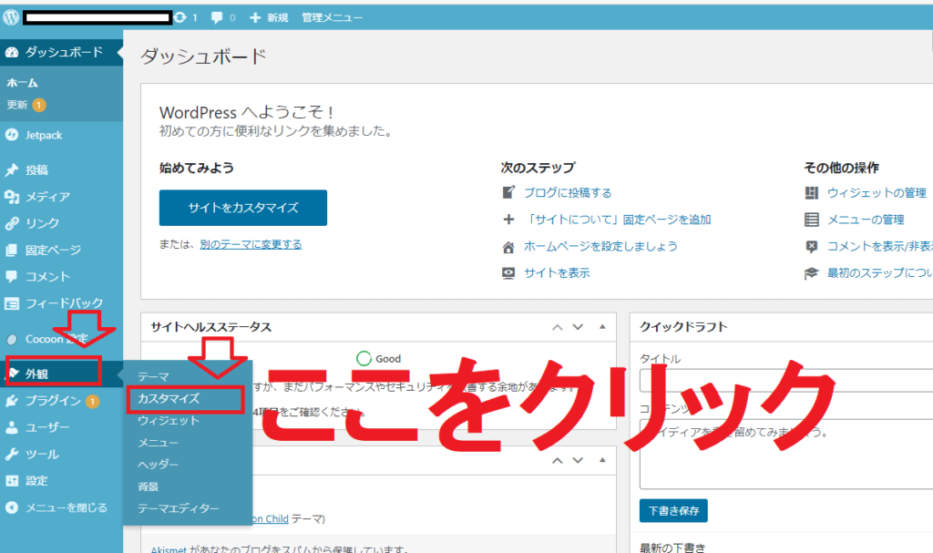Click the 設定 settings icon
933x553 pixels.
[11, 481]
